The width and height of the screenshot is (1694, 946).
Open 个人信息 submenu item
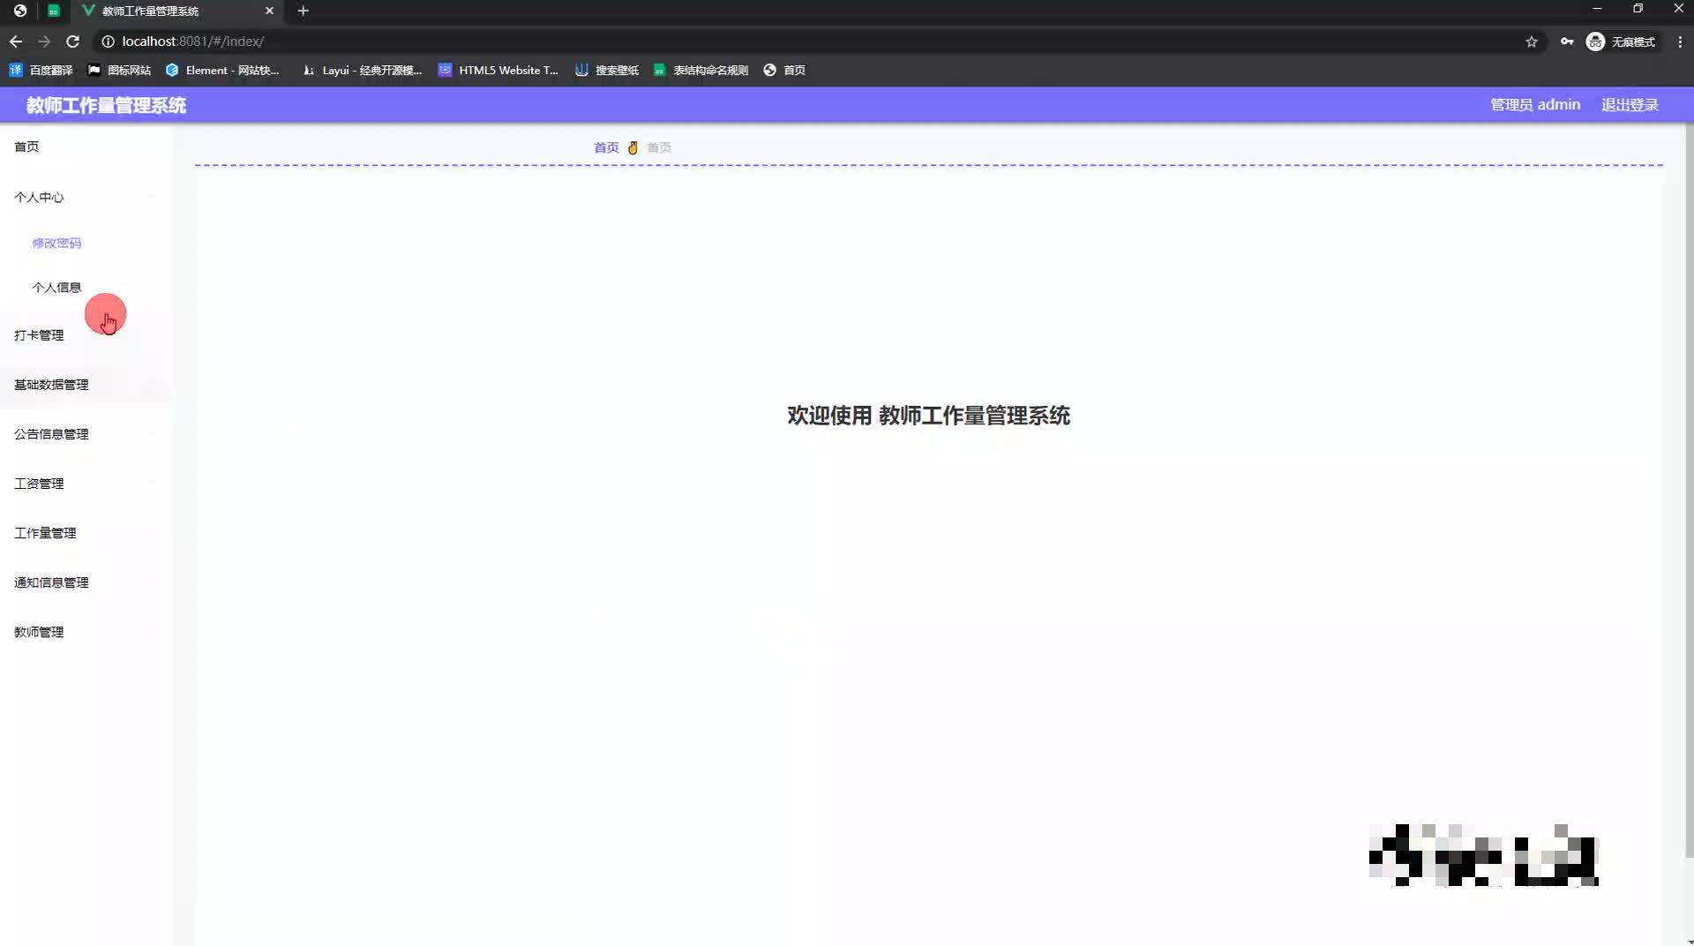86,287
